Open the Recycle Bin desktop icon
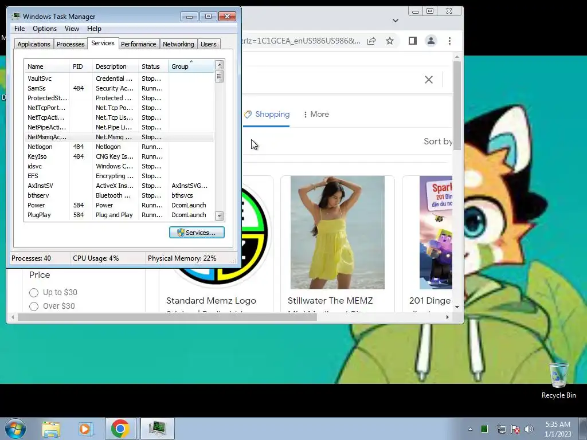Screen dimensions: 587x440 pos(558,380)
